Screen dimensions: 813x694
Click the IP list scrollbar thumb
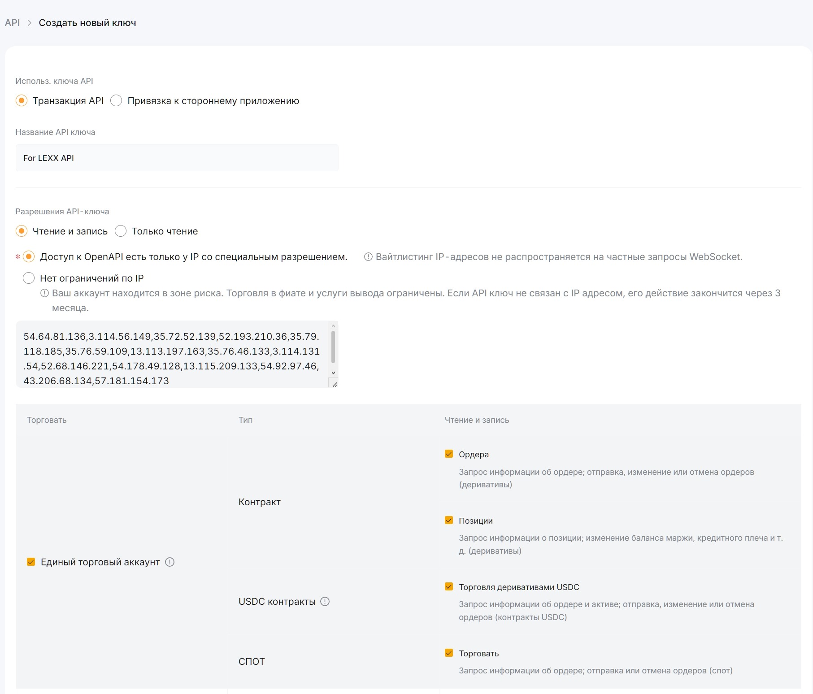[x=333, y=347]
